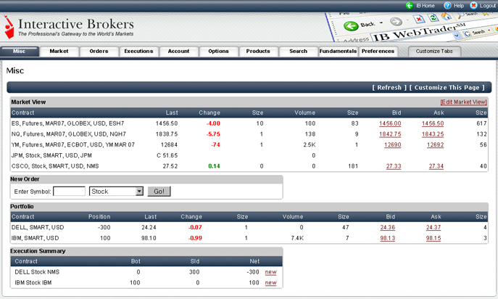Viewport: 498px width, 299px height.
Task: Select the ES Futures MAR07 contract row text
Action: click(68, 123)
